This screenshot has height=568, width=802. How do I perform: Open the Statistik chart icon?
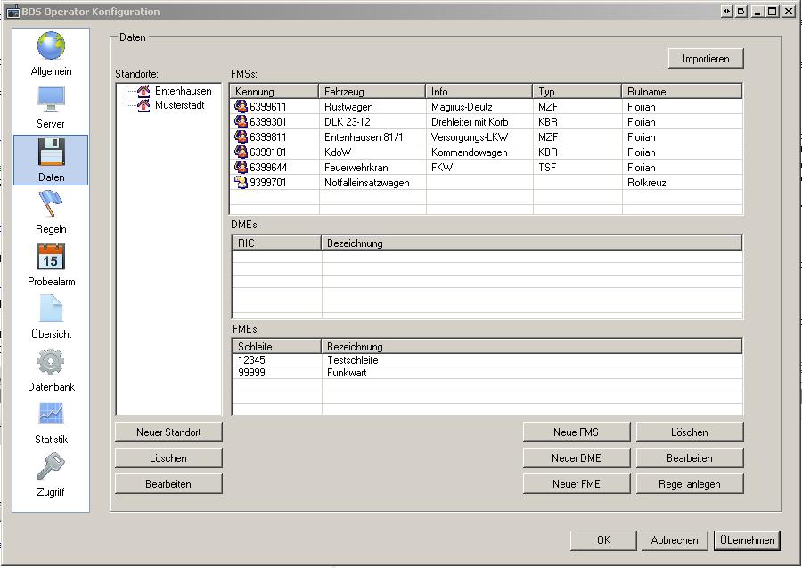pos(51,416)
